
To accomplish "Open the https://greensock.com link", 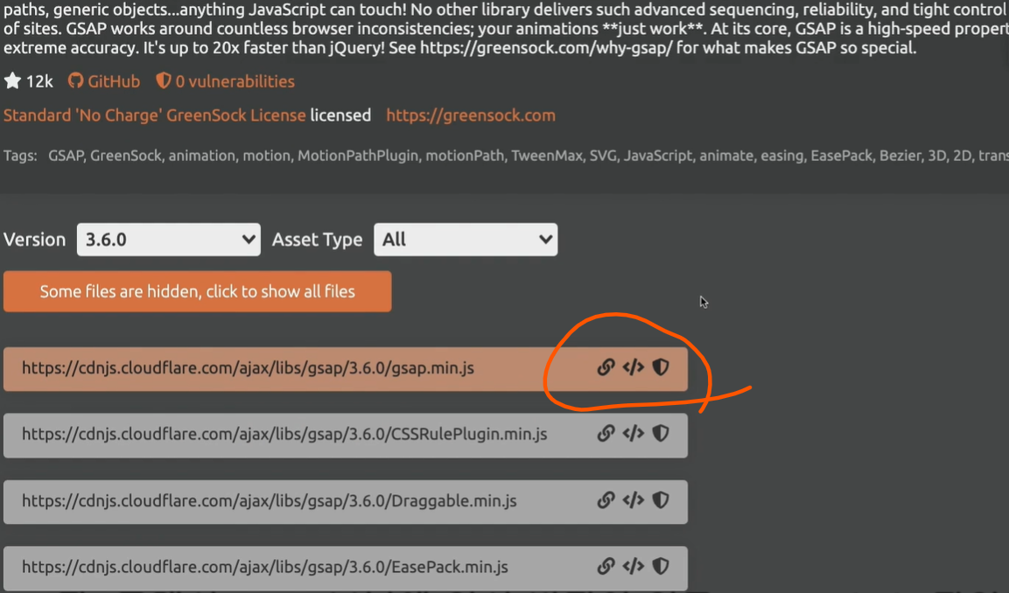I will pos(471,115).
